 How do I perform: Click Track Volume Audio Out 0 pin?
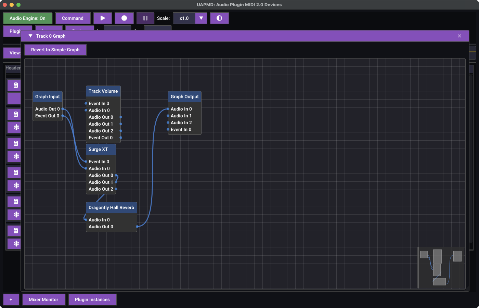pos(121,117)
